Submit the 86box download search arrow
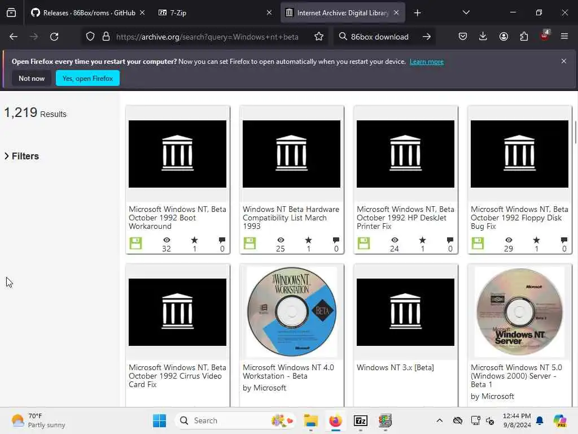578x434 pixels. point(427,37)
